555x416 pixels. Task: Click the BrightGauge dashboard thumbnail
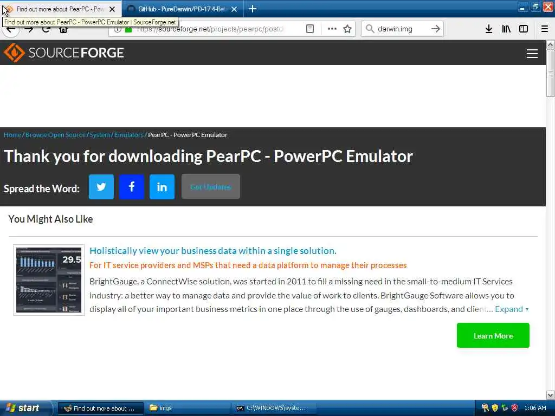tap(49, 280)
